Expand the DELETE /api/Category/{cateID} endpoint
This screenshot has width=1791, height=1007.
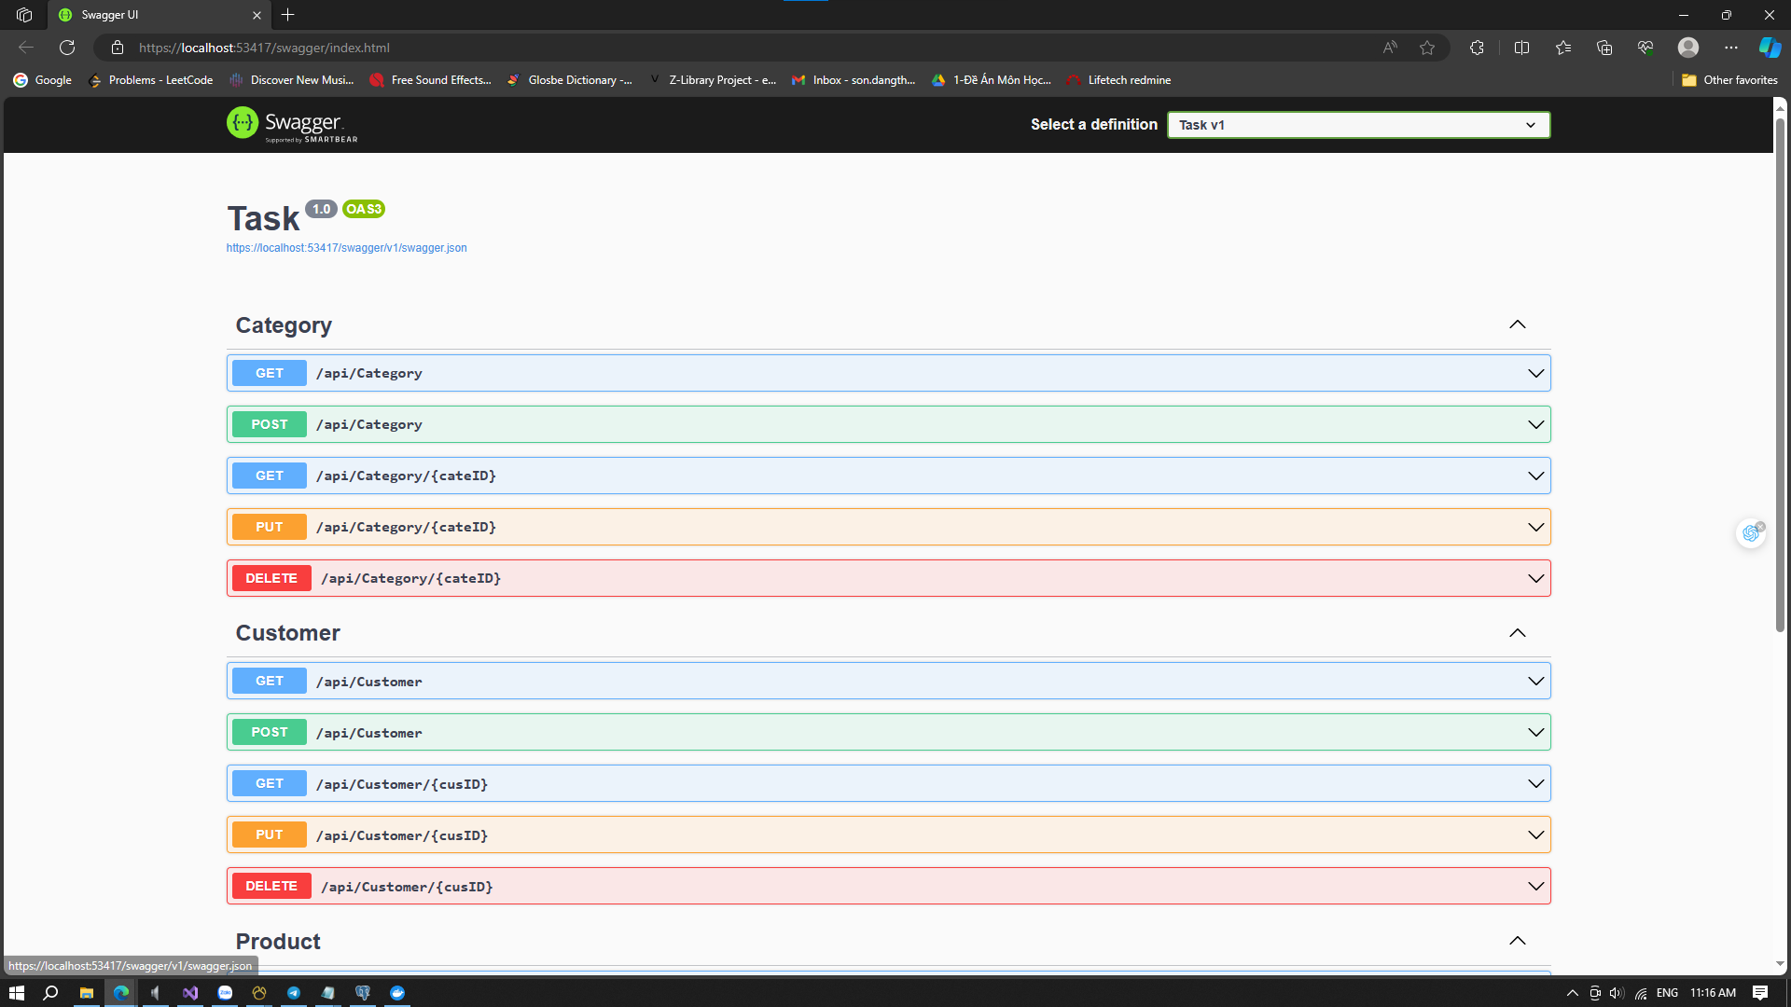[888, 578]
